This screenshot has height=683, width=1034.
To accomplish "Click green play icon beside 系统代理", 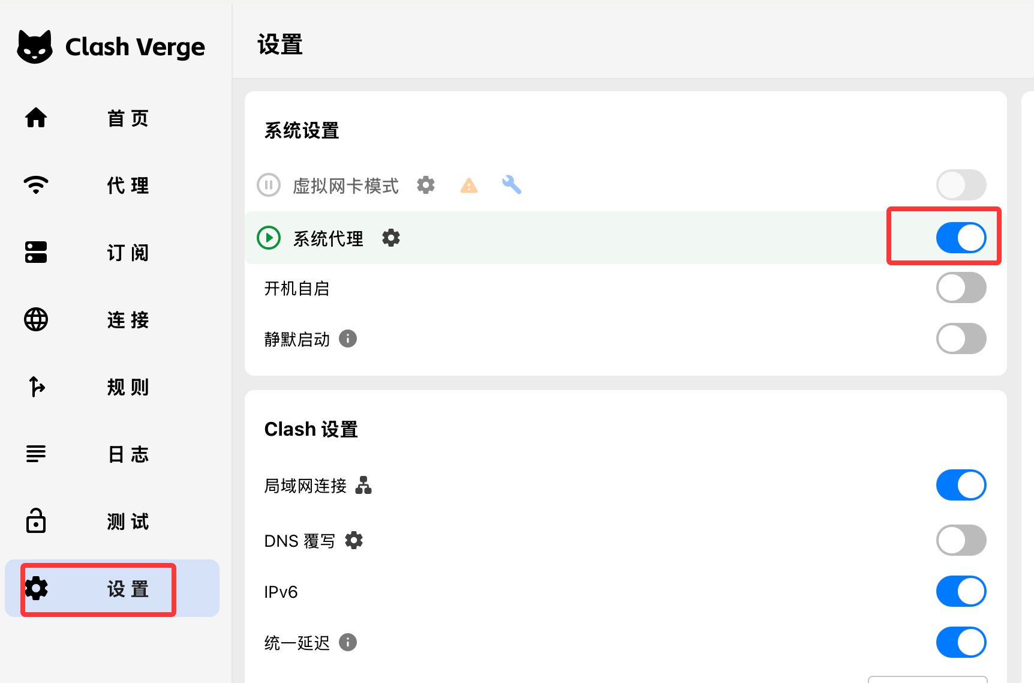I will pyautogui.click(x=269, y=238).
